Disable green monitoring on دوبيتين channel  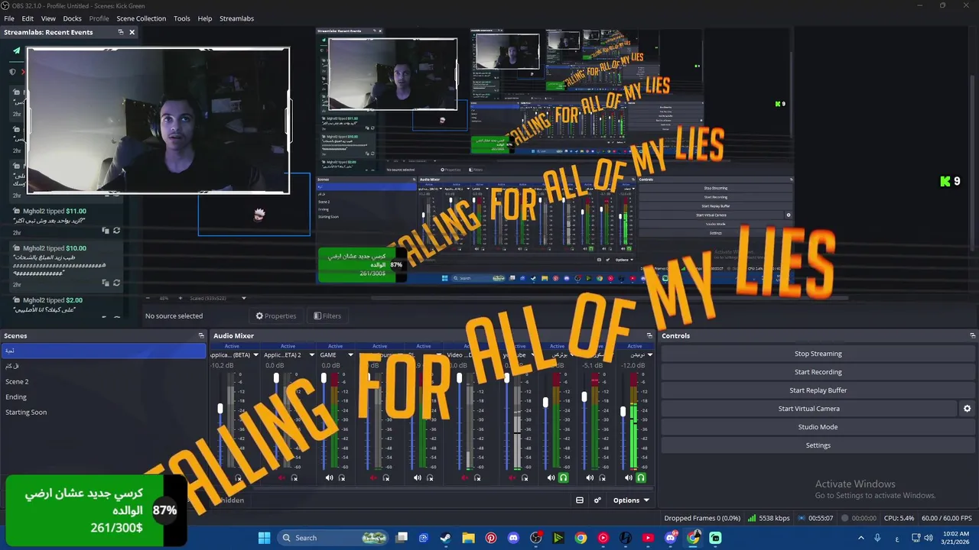point(641,477)
